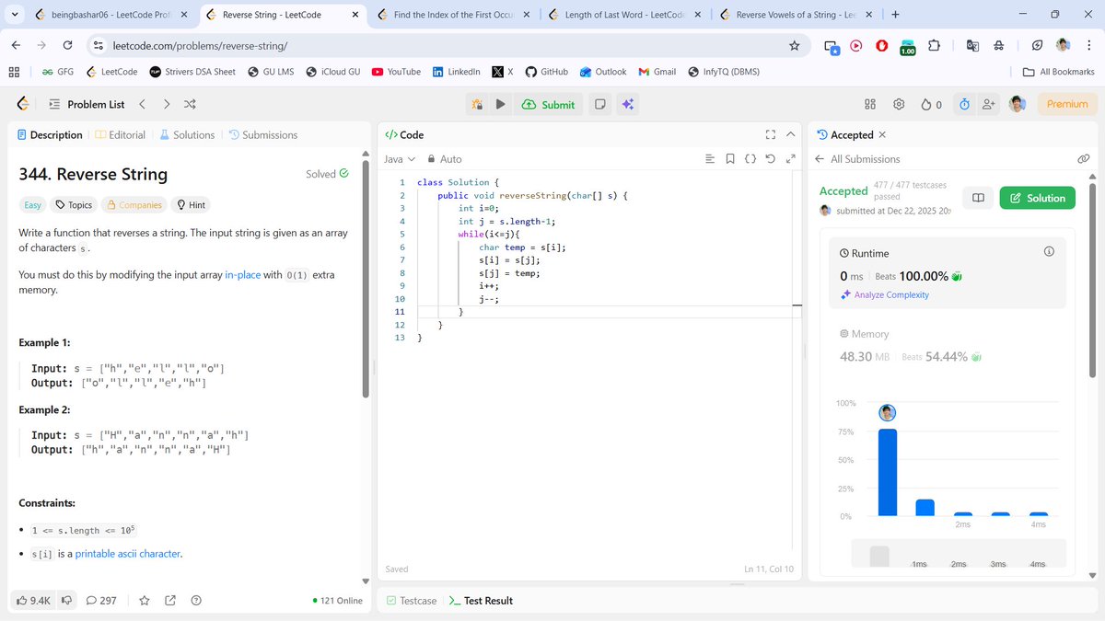Screen dimensions: 1105x621
Task: Launch the AI assistant sparkle icon
Action: pos(627,104)
